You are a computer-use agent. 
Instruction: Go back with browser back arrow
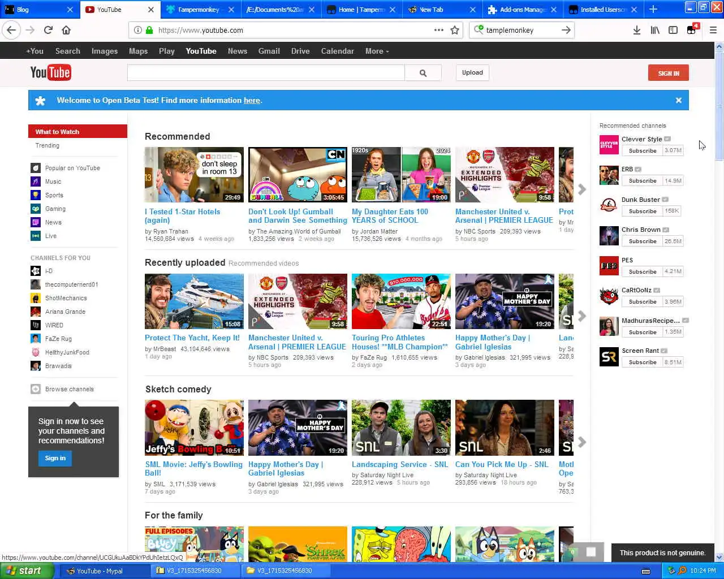click(x=11, y=30)
